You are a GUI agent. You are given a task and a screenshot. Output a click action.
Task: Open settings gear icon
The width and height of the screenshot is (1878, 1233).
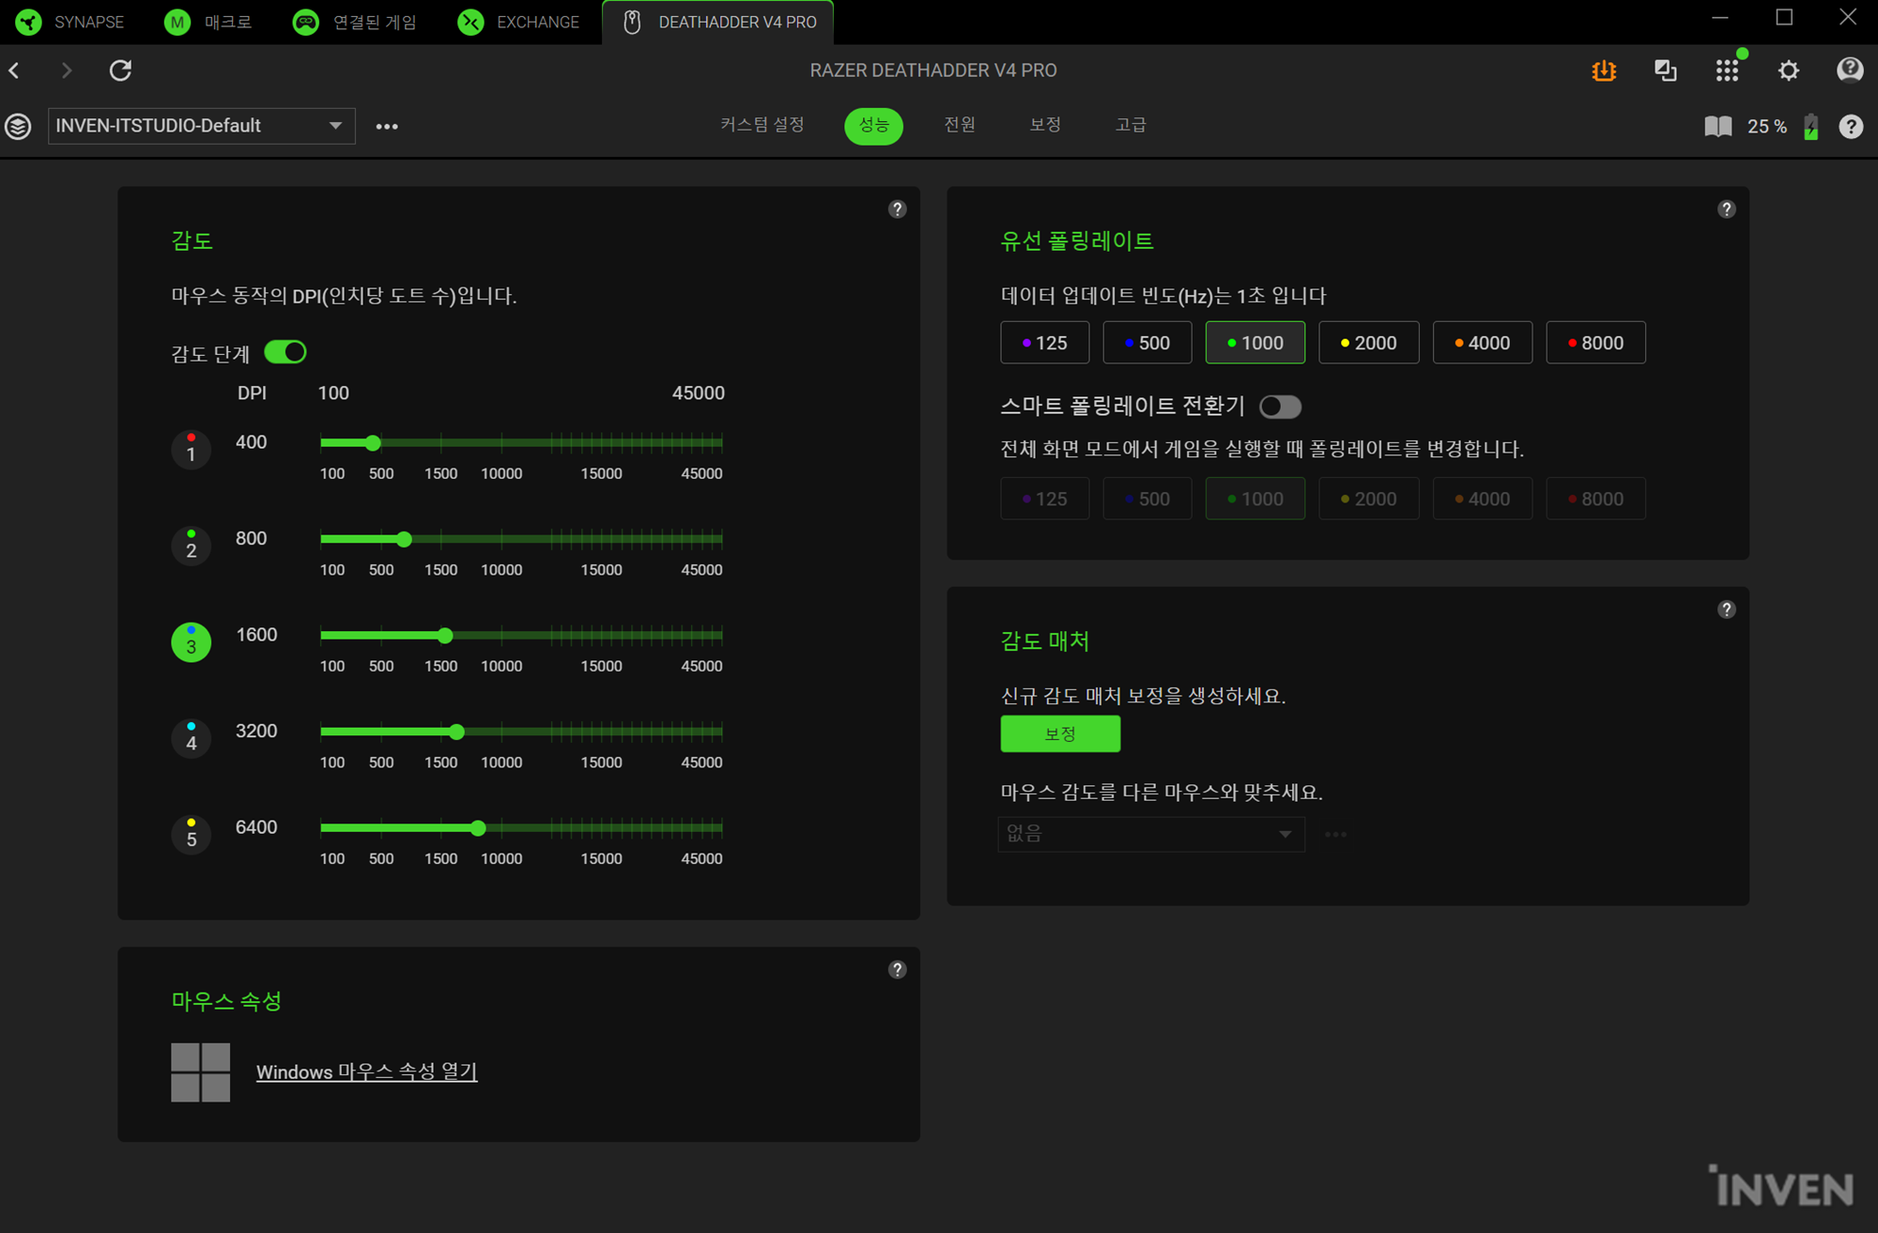click(x=1789, y=70)
